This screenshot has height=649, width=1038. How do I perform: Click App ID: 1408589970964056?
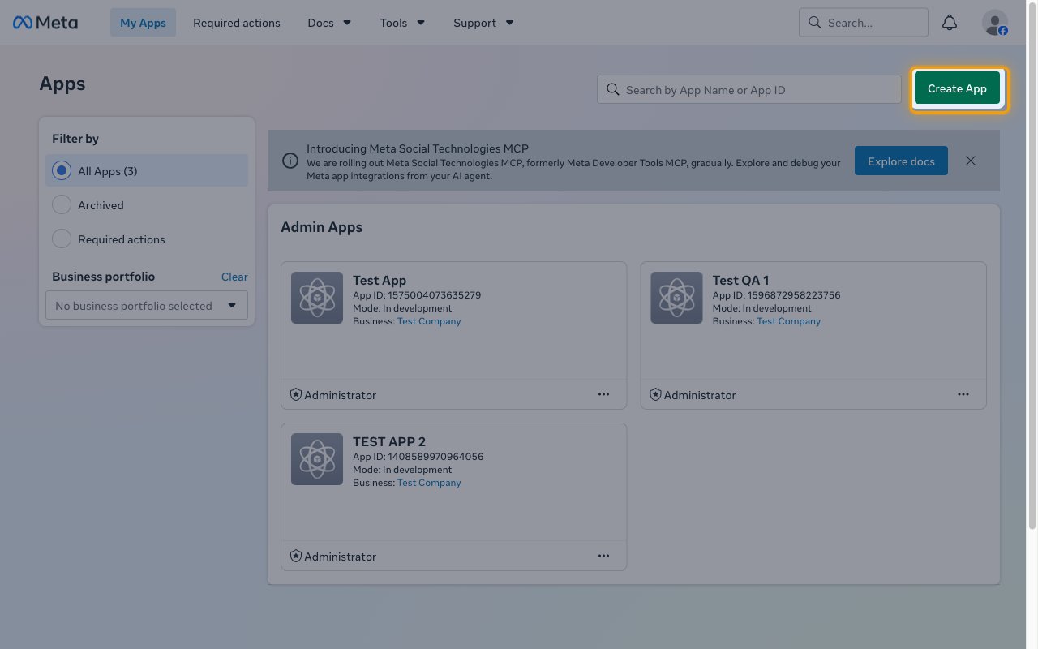tap(418, 457)
